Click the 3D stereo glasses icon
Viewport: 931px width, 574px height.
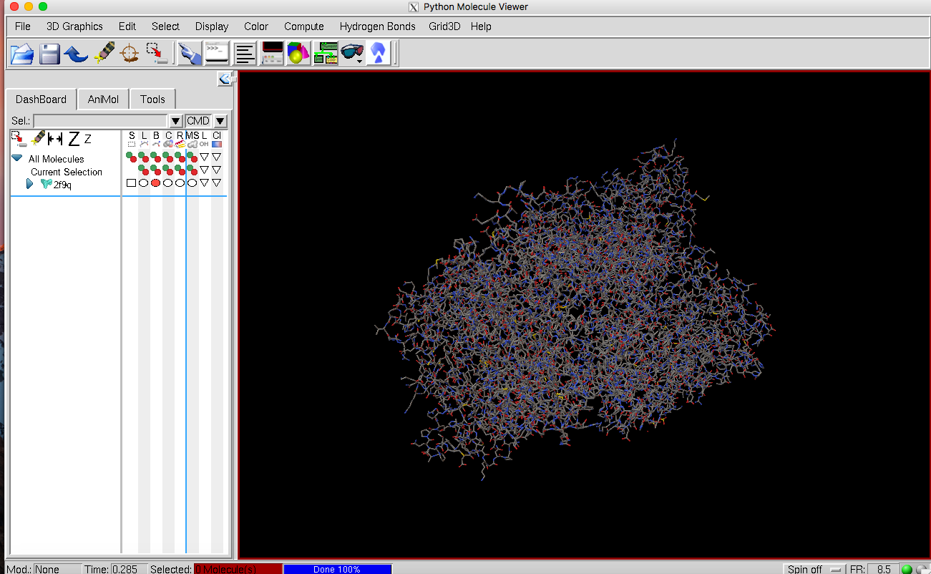[352, 54]
